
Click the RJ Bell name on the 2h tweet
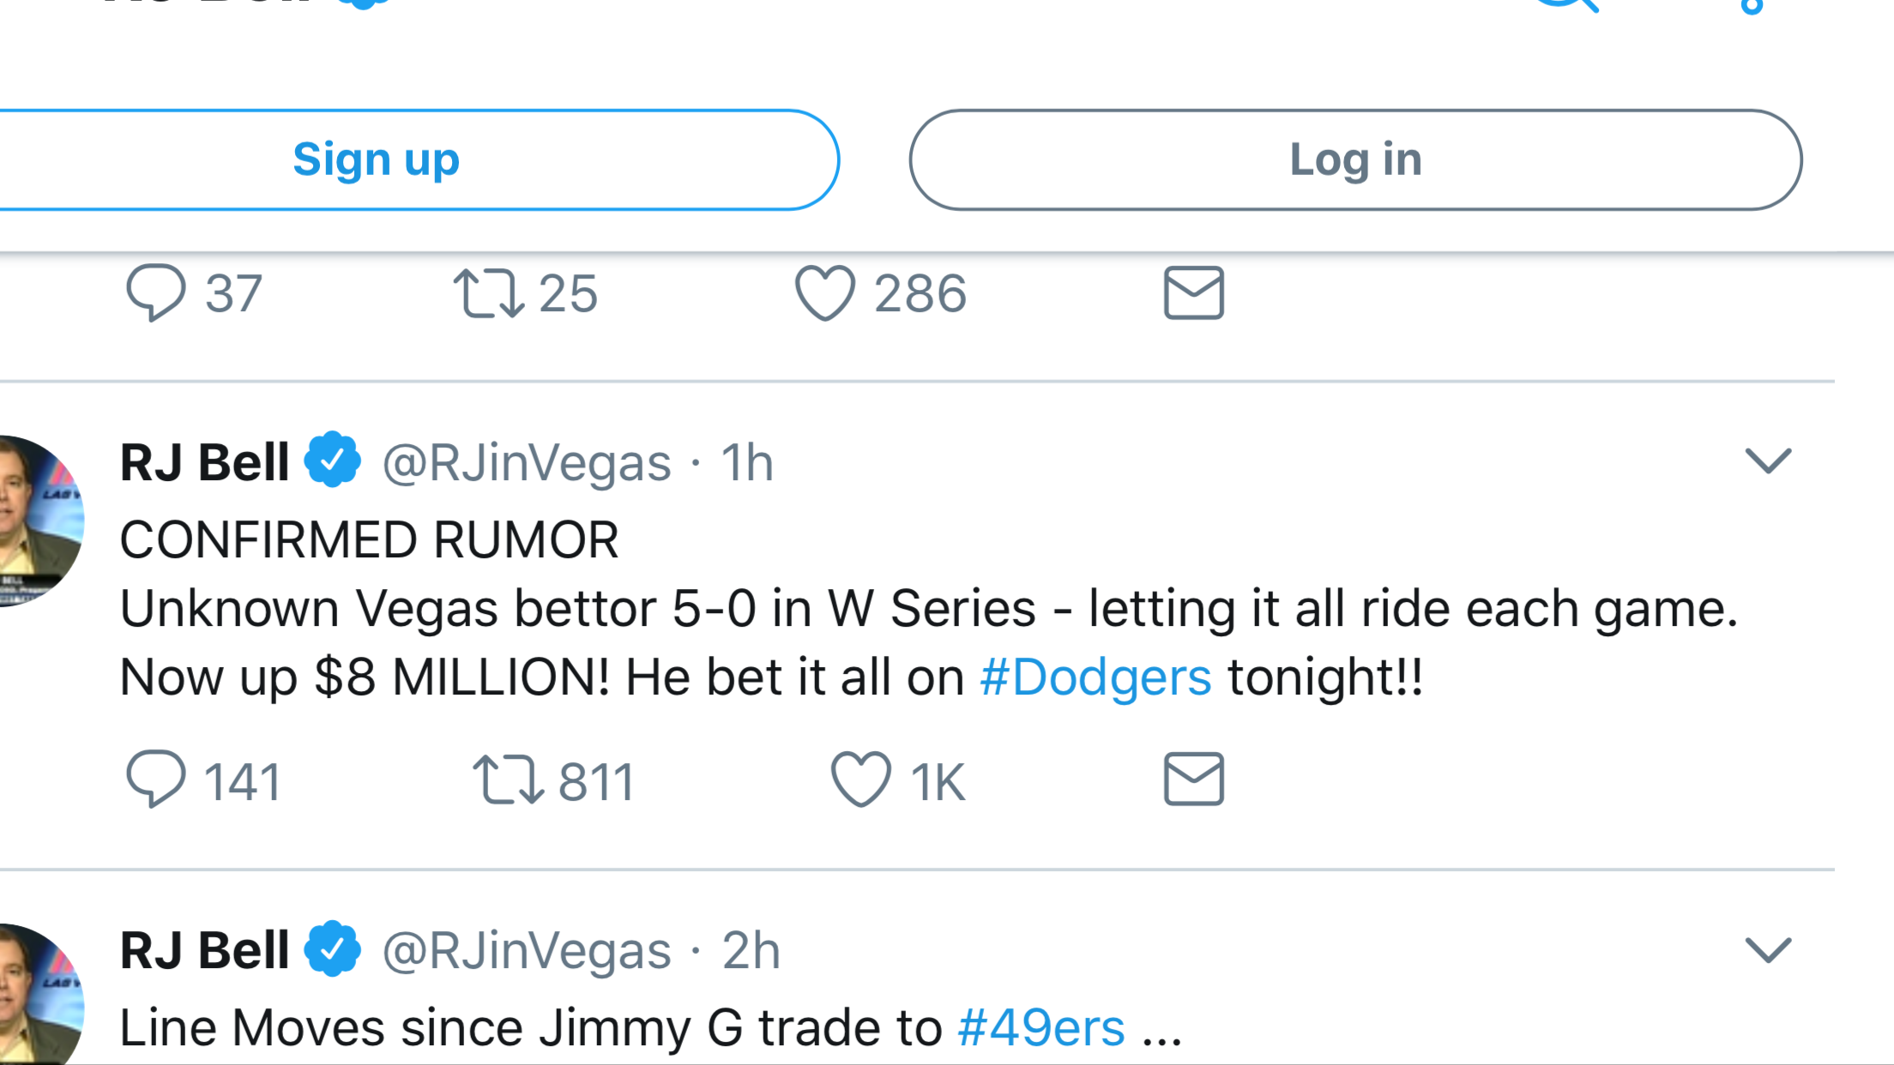coord(204,951)
